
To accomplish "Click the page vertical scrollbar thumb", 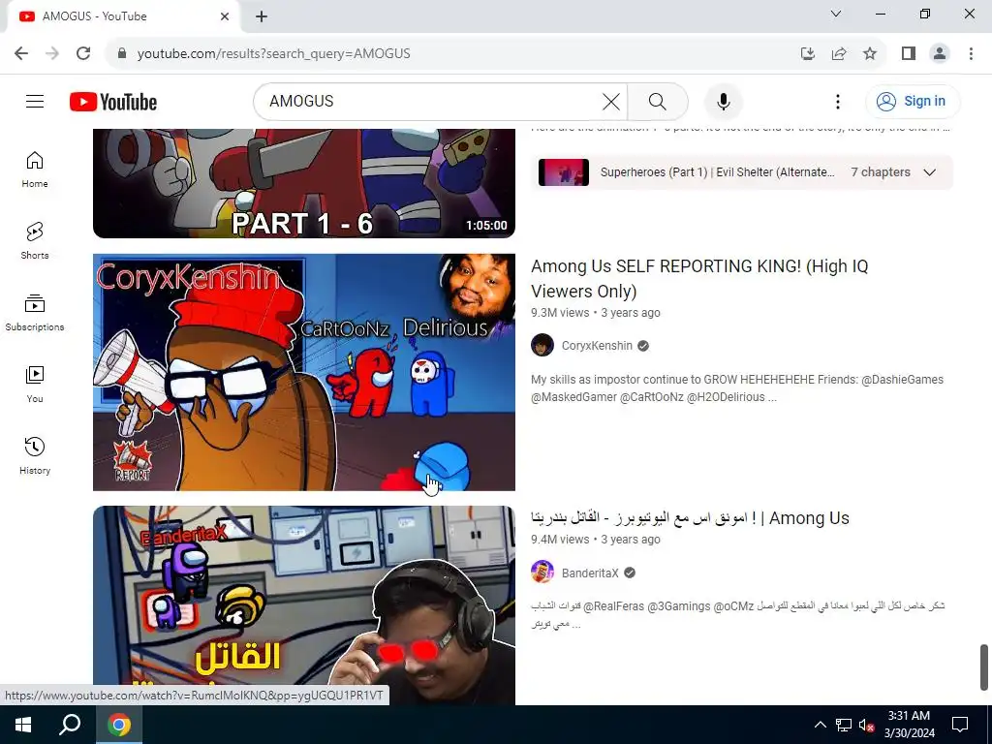I will tap(984, 667).
